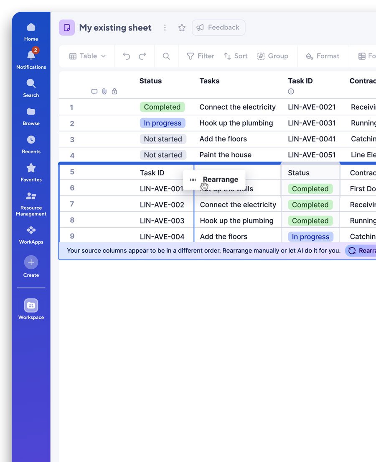Click the comments column icon
This screenshot has width=376, height=462.
pos(94,92)
